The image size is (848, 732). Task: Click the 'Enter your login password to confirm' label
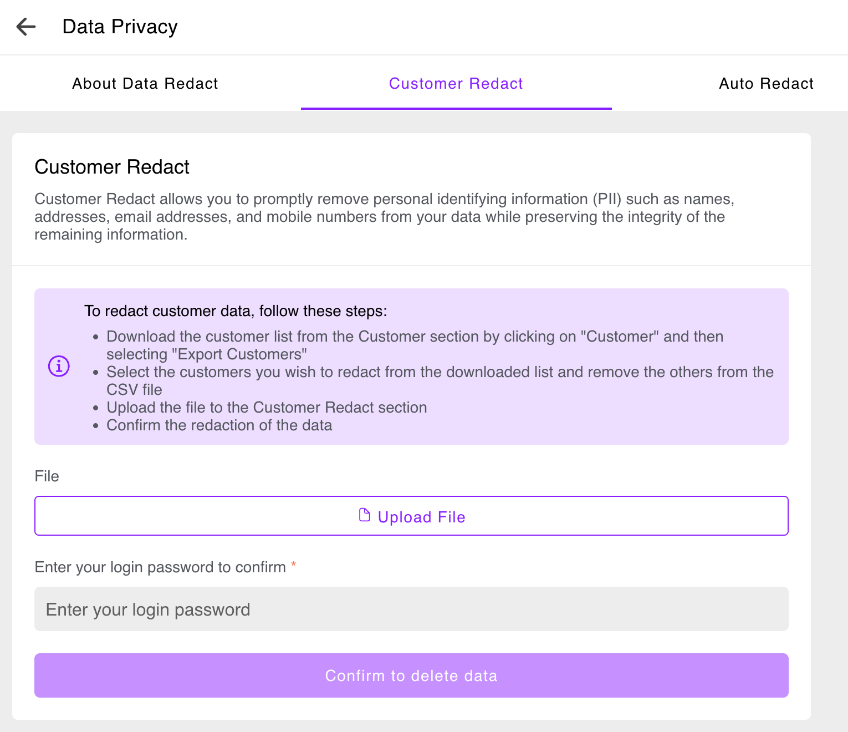[x=160, y=567]
